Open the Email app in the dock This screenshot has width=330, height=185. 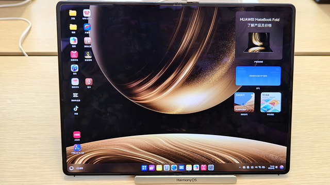(x=181, y=168)
